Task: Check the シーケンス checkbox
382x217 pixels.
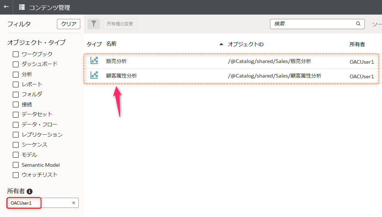Action: [16, 145]
